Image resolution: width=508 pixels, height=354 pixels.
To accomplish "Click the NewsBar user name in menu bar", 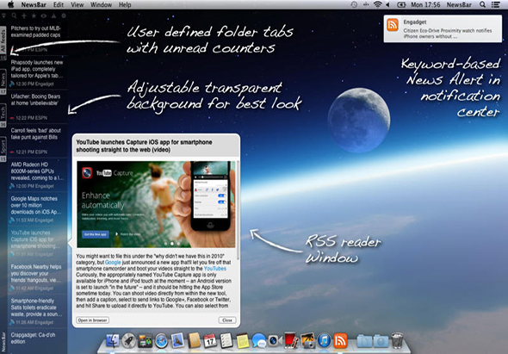I will coord(459,4).
